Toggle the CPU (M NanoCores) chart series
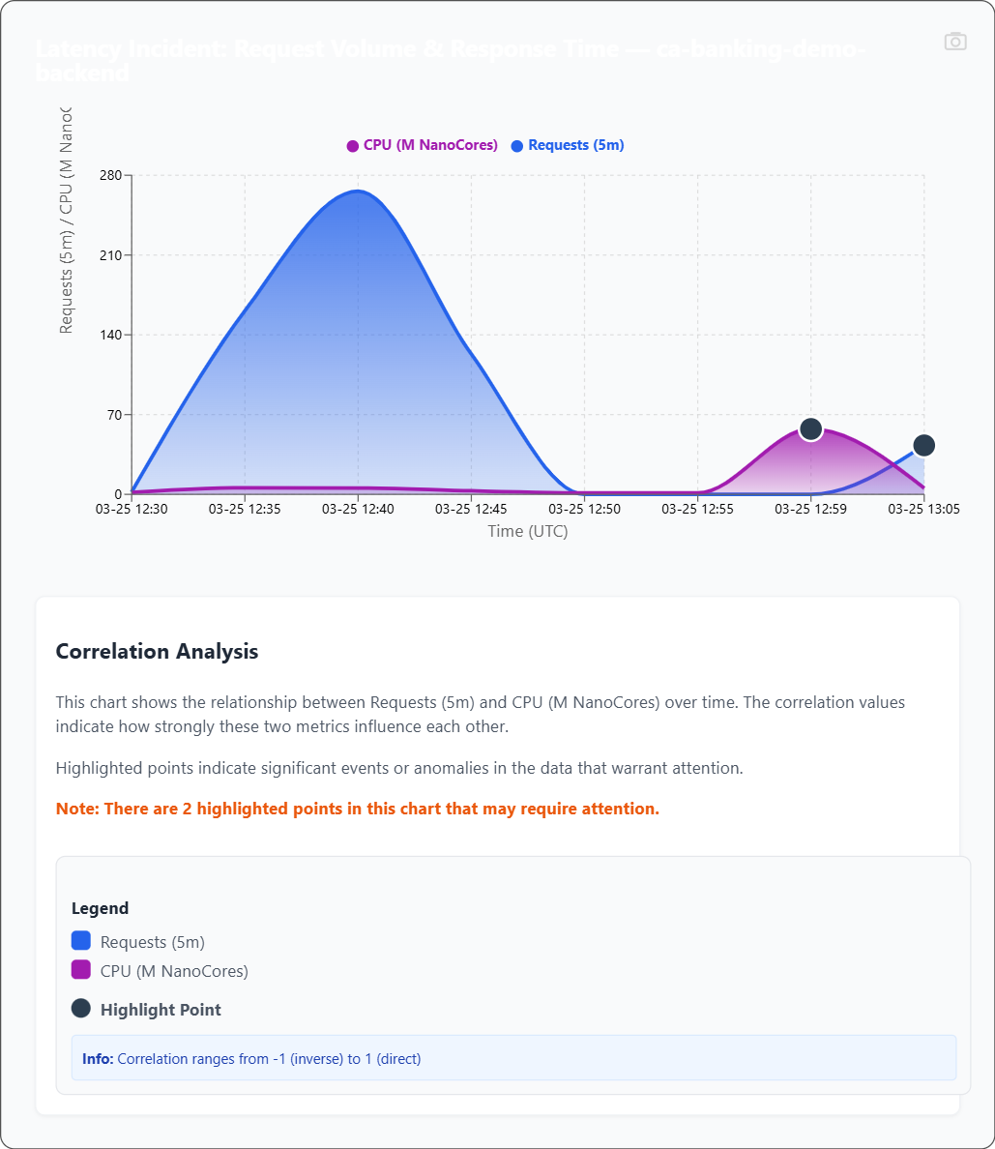 tap(422, 146)
